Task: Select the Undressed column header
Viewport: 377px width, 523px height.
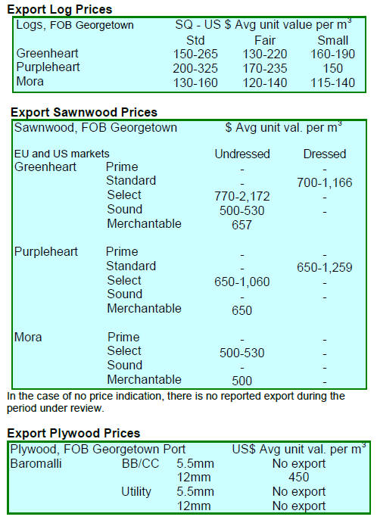Action: (242, 154)
